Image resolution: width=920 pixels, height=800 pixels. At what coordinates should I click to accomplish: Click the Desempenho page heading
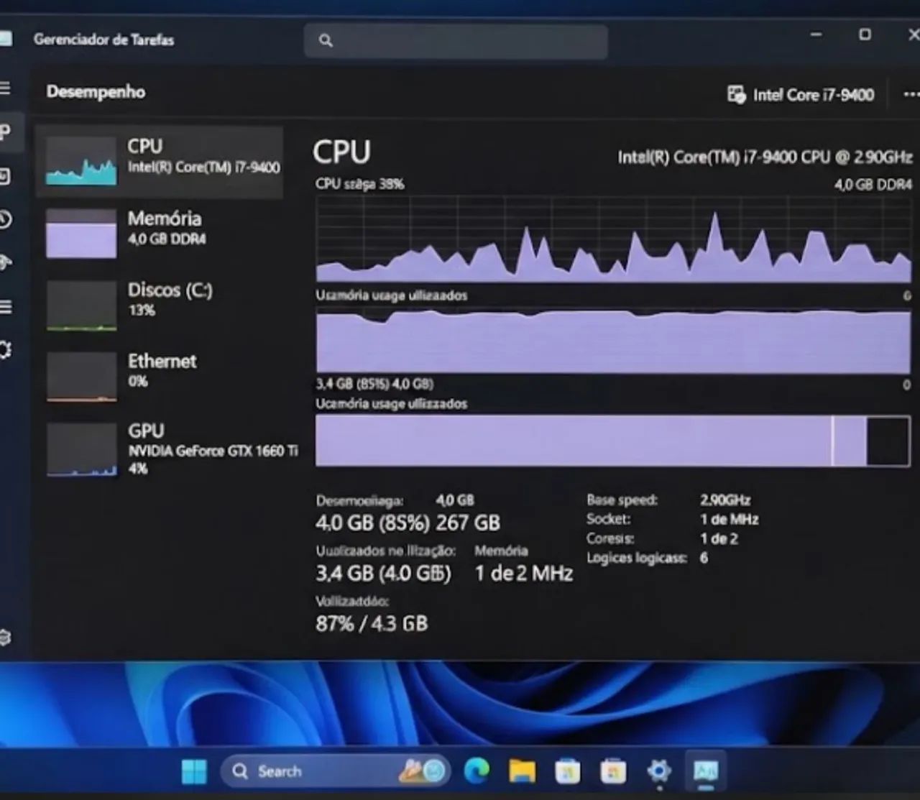tap(96, 92)
